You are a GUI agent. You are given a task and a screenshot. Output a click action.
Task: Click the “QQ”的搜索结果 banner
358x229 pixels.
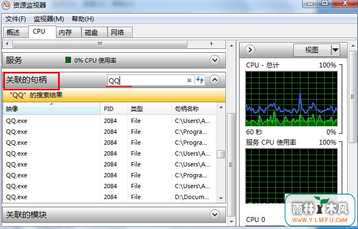[x=114, y=95]
